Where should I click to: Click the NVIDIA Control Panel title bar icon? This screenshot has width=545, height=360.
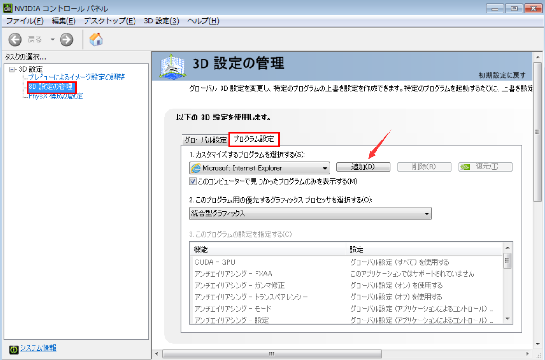coord(7,8)
